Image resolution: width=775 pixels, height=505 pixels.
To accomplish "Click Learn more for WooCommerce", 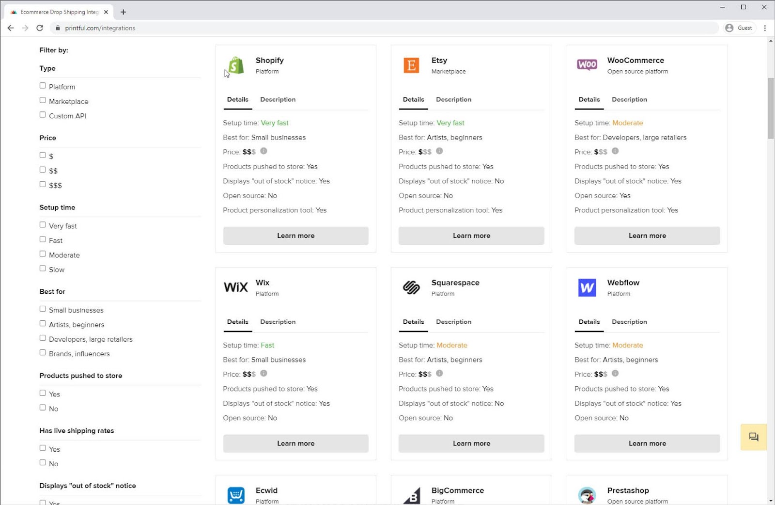I will [x=647, y=236].
